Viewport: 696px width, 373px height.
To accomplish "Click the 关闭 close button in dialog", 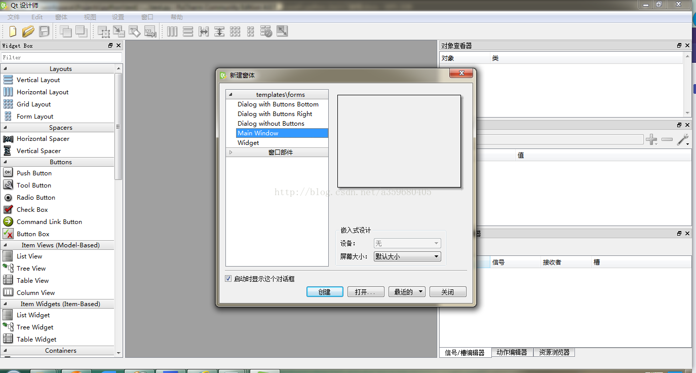I will (448, 292).
